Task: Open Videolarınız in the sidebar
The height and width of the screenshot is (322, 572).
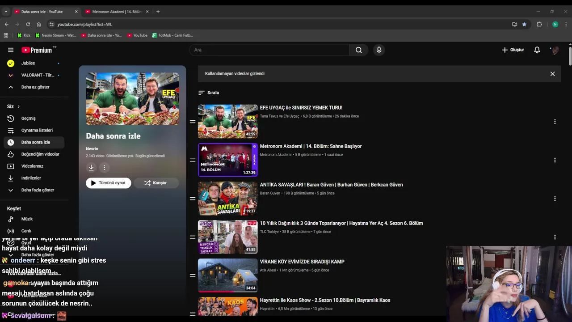Action: (x=34, y=166)
